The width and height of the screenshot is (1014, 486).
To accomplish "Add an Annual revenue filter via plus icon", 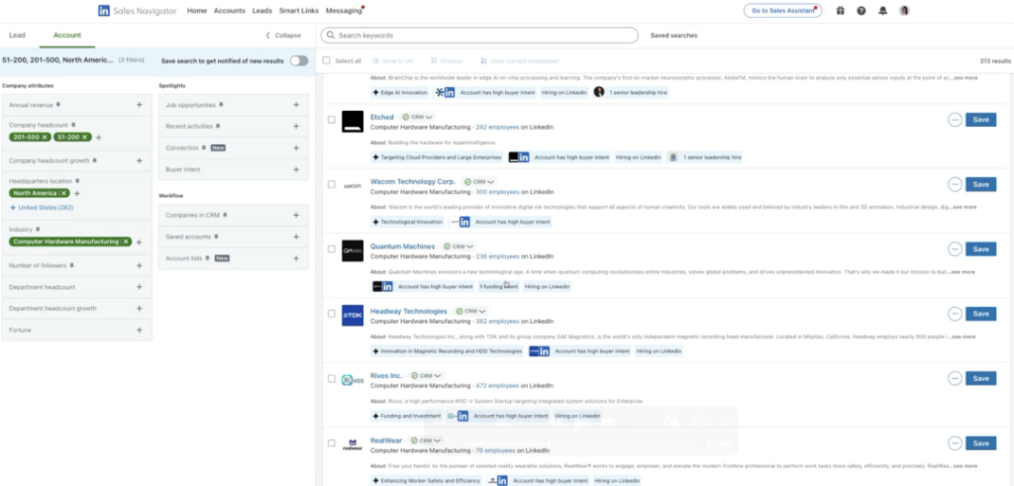I will (139, 105).
